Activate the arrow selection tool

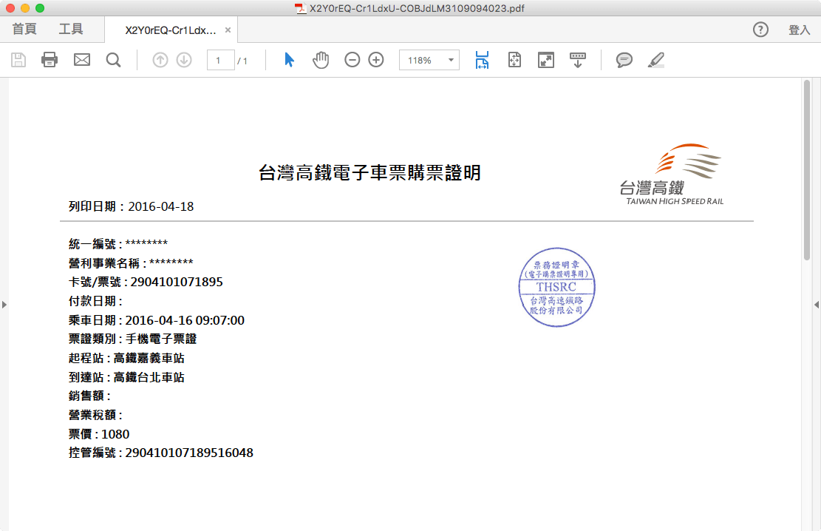point(289,60)
